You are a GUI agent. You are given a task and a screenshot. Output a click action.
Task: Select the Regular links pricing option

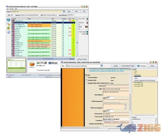pyautogui.click(x=87, y=80)
